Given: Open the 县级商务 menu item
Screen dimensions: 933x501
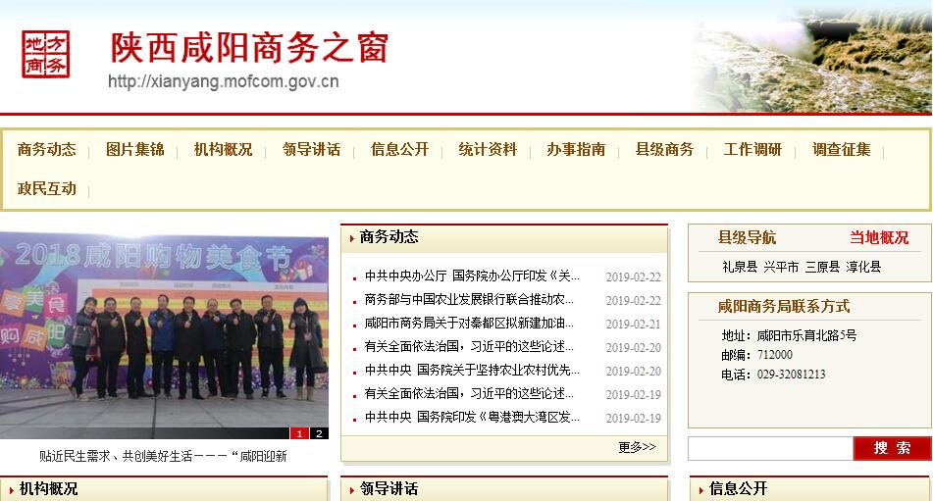Looking at the screenshot, I should (664, 149).
